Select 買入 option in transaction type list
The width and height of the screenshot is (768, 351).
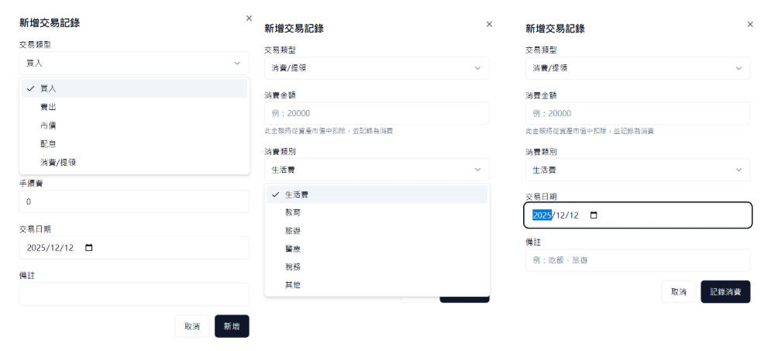[x=134, y=88]
